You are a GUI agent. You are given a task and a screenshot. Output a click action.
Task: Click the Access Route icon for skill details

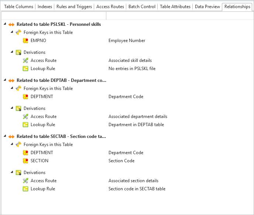pos(25,60)
